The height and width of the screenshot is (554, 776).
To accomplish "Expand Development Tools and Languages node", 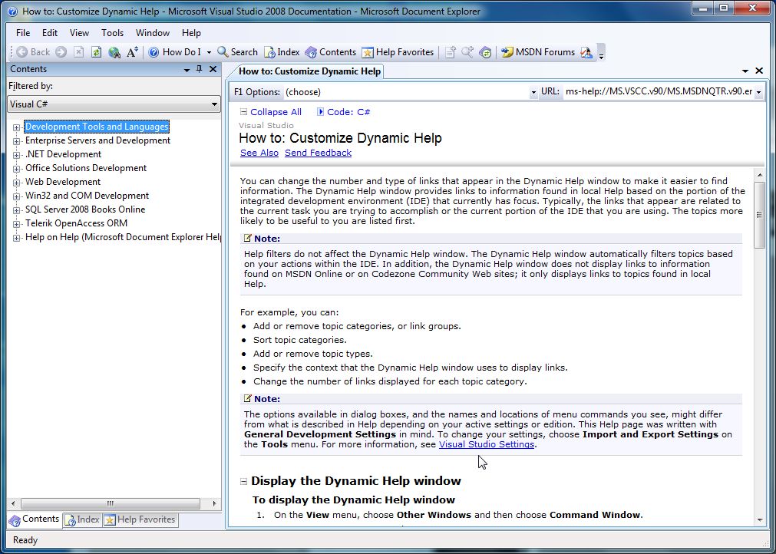I will (x=16, y=127).
